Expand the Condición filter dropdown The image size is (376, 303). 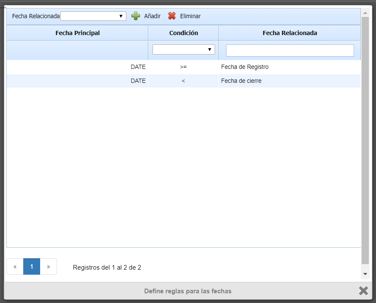click(x=183, y=49)
